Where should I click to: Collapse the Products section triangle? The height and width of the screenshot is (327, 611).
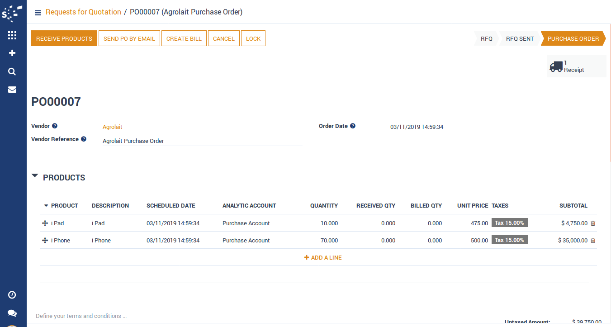pyautogui.click(x=35, y=176)
